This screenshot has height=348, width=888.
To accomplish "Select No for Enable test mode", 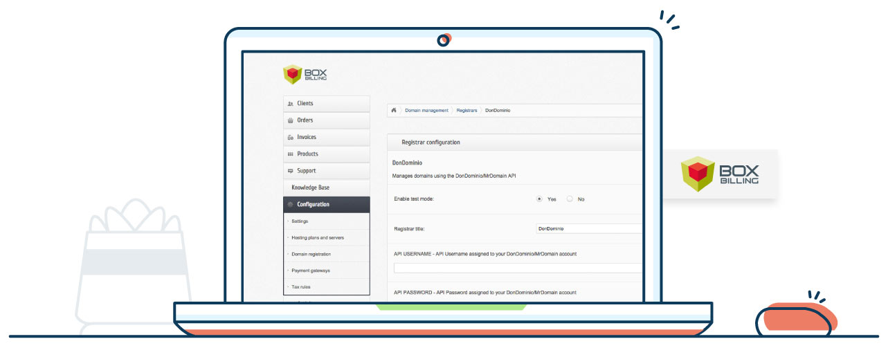I will [570, 199].
